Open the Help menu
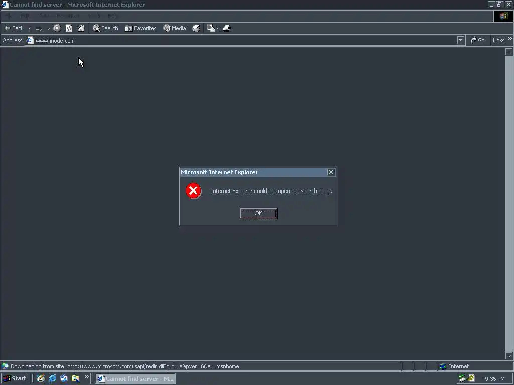The image size is (514, 385). click(x=113, y=16)
